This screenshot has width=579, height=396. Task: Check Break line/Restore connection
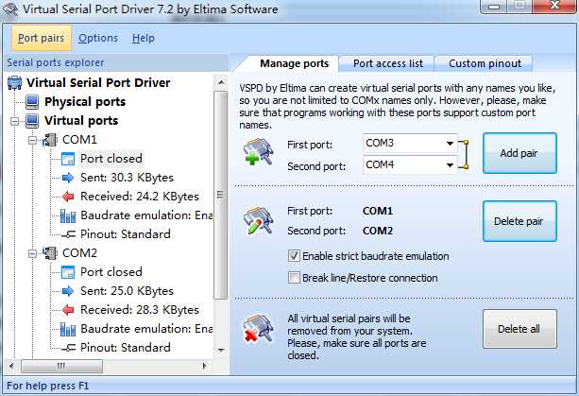pyautogui.click(x=294, y=278)
